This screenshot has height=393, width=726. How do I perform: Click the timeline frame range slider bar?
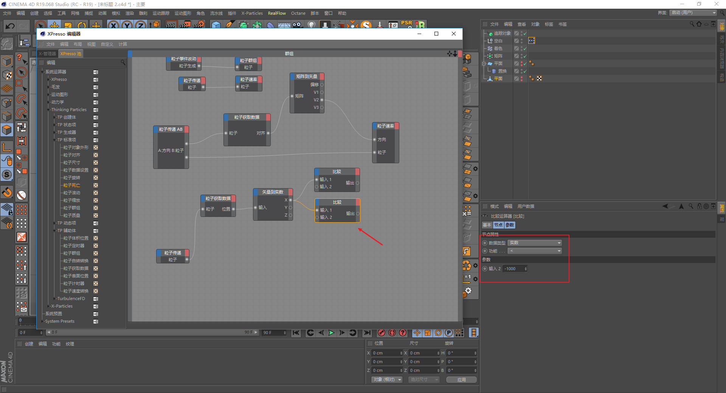click(152, 332)
